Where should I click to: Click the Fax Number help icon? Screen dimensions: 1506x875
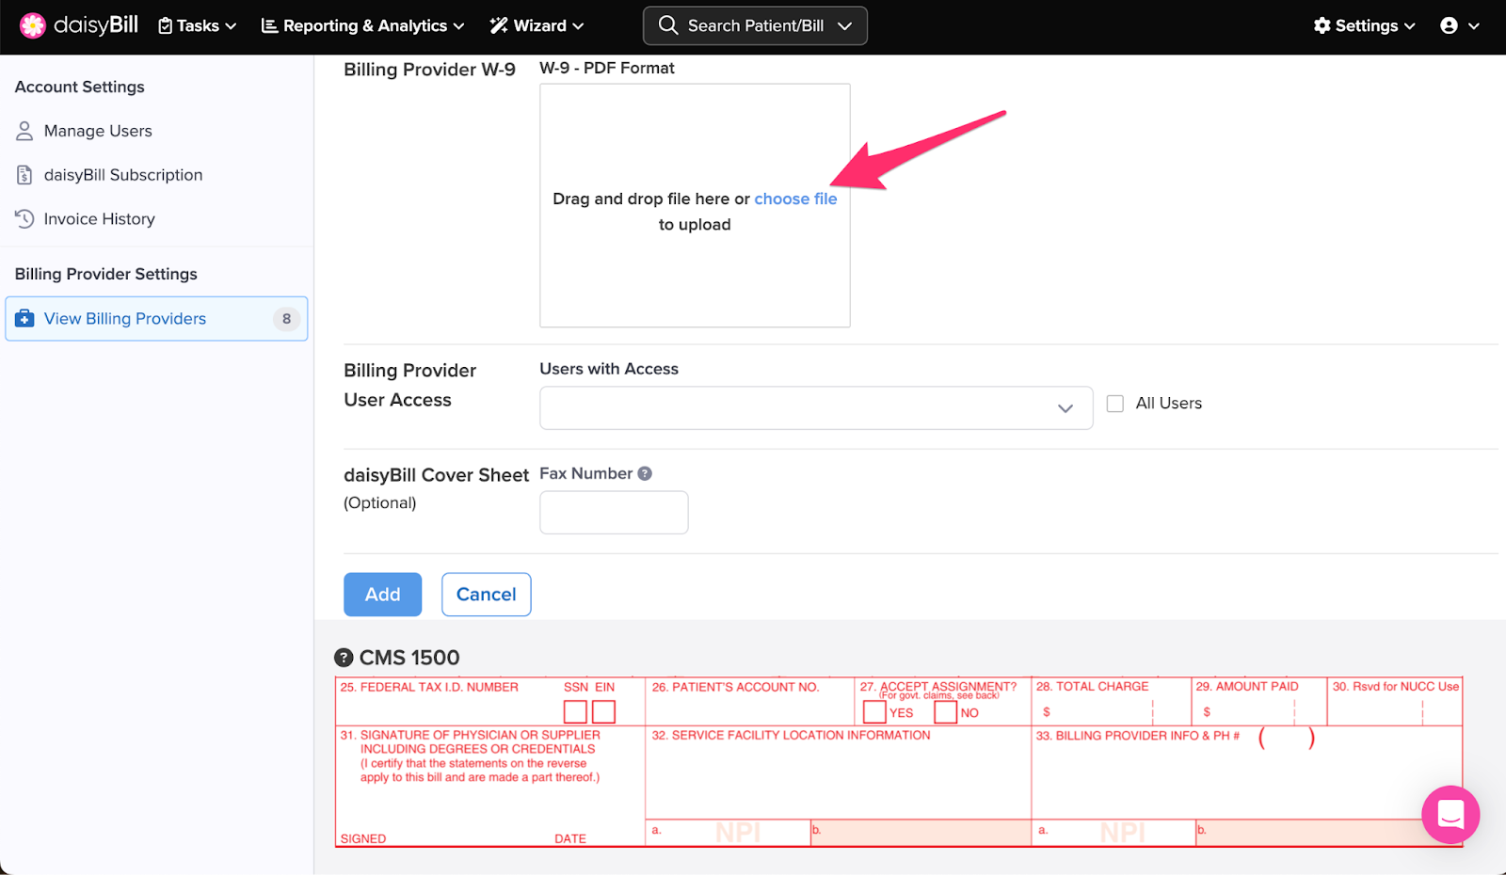[645, 473]
